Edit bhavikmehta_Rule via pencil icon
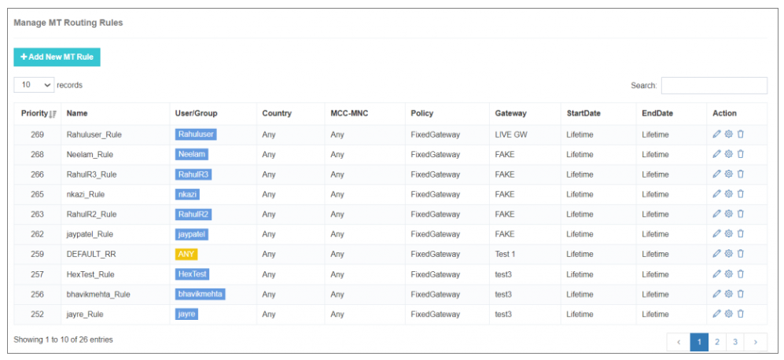The image size is (784, 360). (716, 294)
